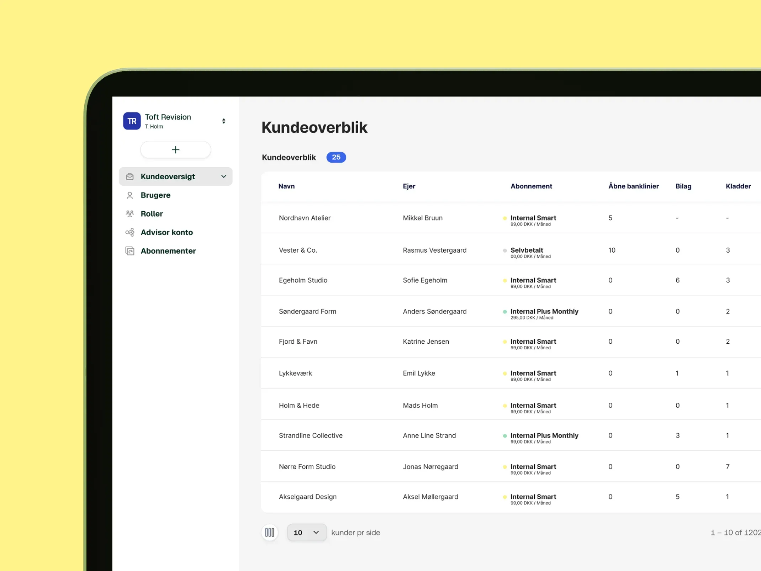
Task: Sort by Åbne banklinier column header
Action: coord(634,186)
